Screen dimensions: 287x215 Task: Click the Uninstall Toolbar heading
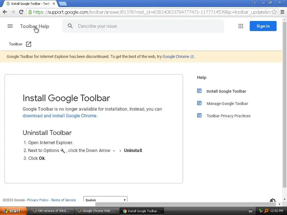pos(47,133)
